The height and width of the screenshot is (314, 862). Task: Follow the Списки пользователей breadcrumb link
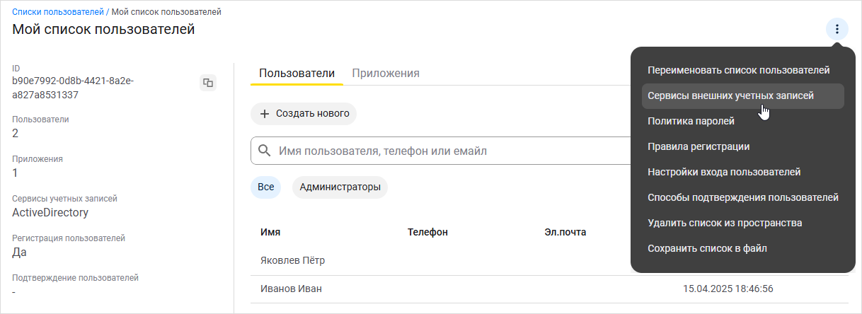pyautogui.click(x=58, y=12)
